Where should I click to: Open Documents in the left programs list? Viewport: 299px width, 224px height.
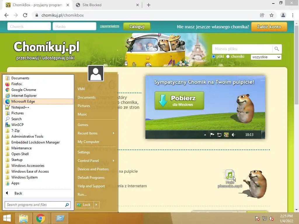(x=38, y=78)
